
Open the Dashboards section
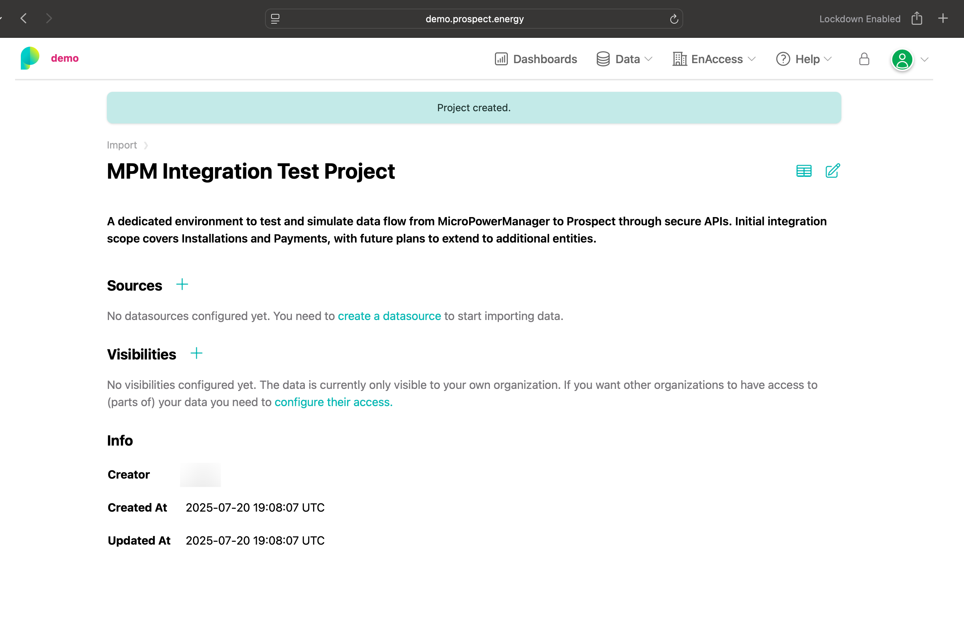[x=535, y=59]
